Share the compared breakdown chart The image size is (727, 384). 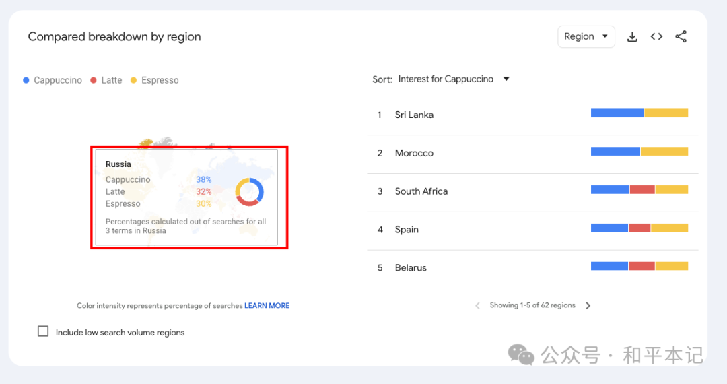681,36
